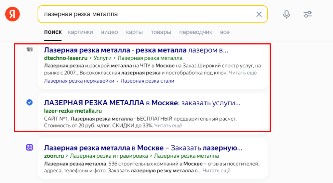Open the переводчик tab

coord(195,32)
